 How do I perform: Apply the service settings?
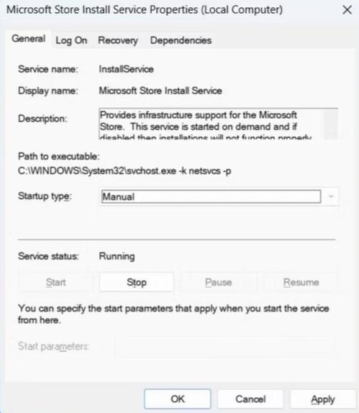click(323, 399)
